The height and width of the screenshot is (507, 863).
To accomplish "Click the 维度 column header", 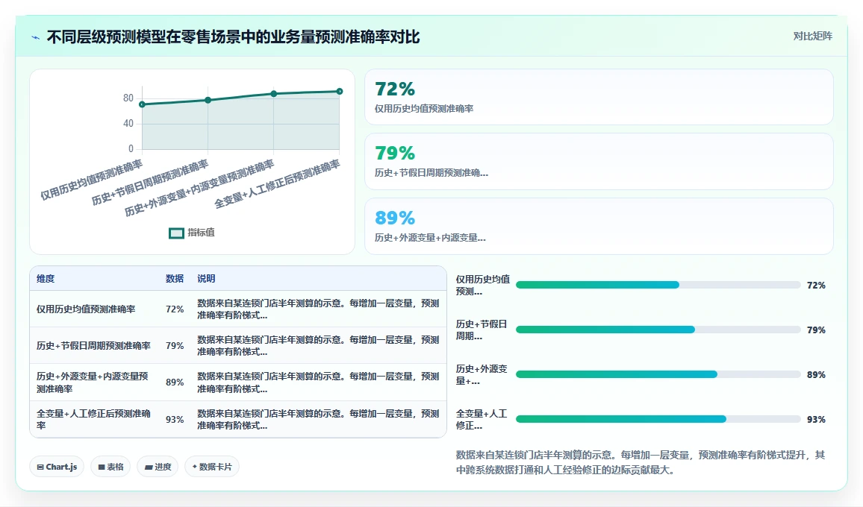I will [x=46, y=279].
